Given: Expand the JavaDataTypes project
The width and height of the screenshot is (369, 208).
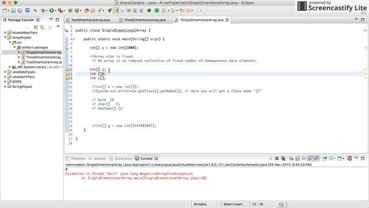Looking at the screenshot, I should 5,72.
